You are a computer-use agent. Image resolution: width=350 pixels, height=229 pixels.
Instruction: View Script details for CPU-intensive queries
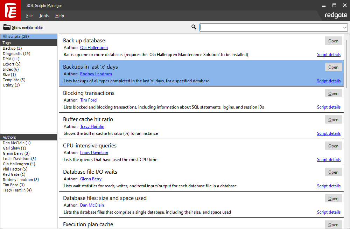(329, 160)
